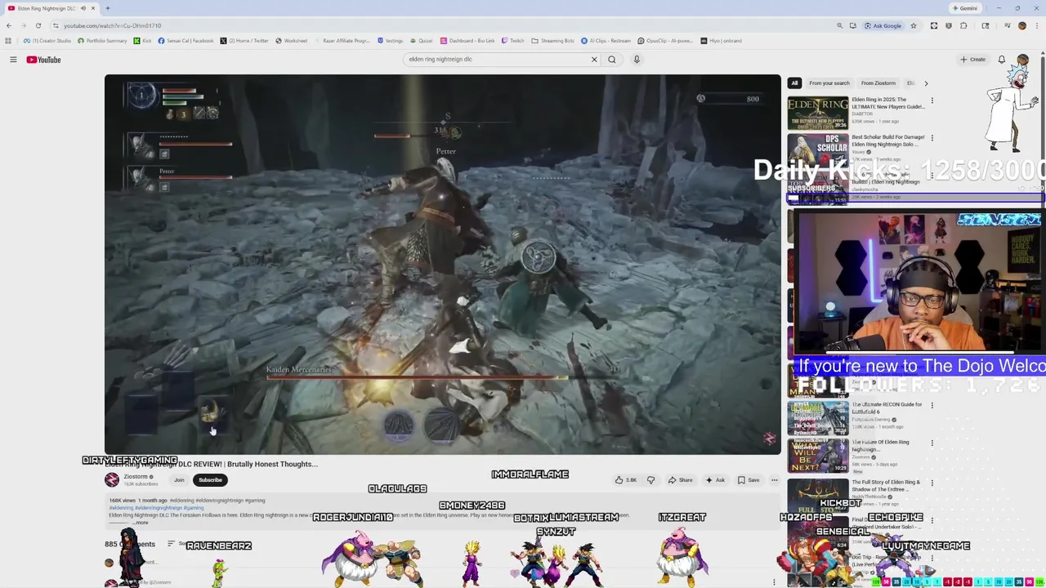The image size is (1046, 588).
Task: Subscribe to the Ziostorm channel
Action: [210, 480]
